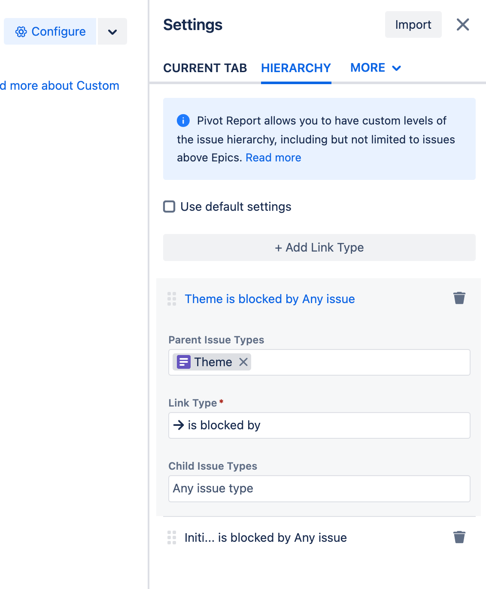Click + Add Link Type
The height and width of the screenshot is (589, 486).
click(319, 248)
